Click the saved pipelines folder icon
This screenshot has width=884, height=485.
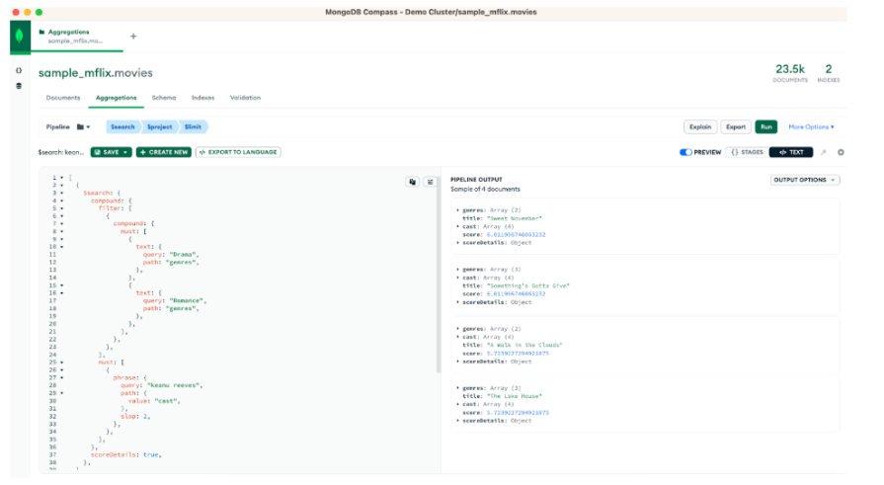(x=83, y=126)
